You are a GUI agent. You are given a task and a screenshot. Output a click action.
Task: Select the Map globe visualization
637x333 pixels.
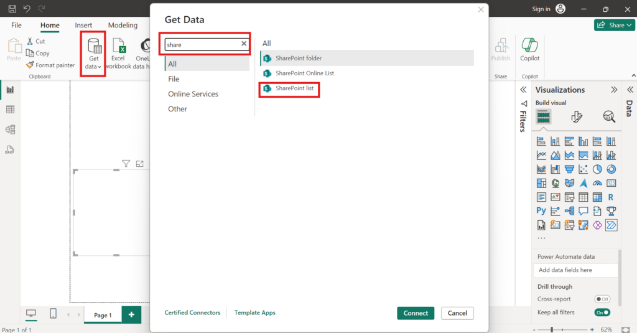(556, 184)
